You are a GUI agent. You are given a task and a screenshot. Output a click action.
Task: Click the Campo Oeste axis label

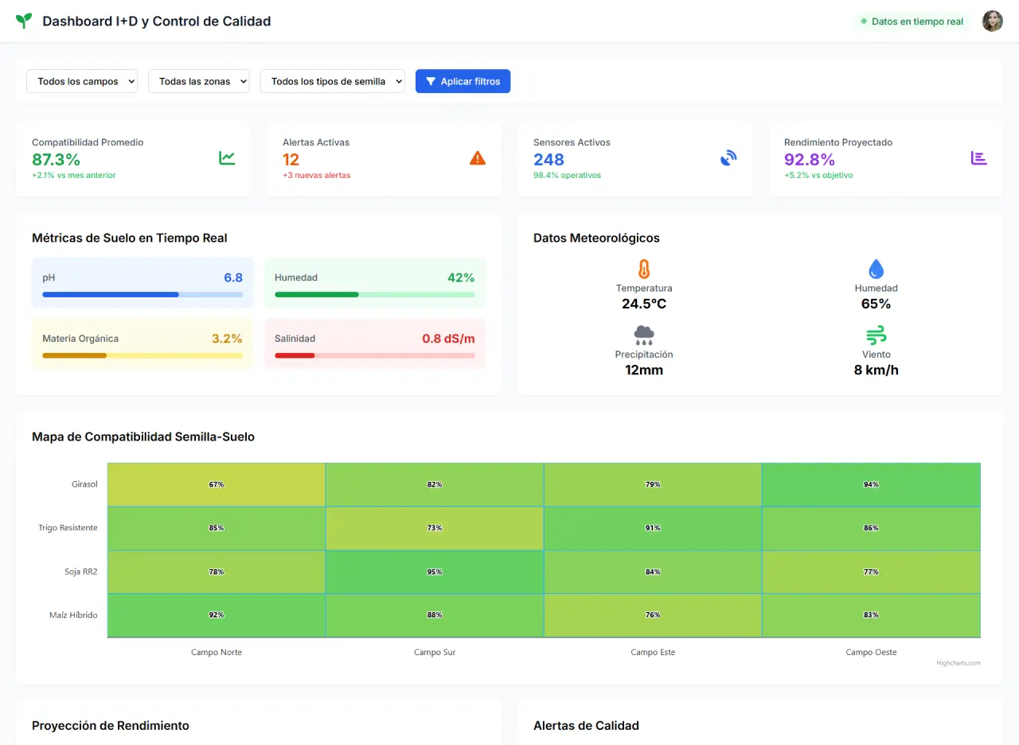872,652
